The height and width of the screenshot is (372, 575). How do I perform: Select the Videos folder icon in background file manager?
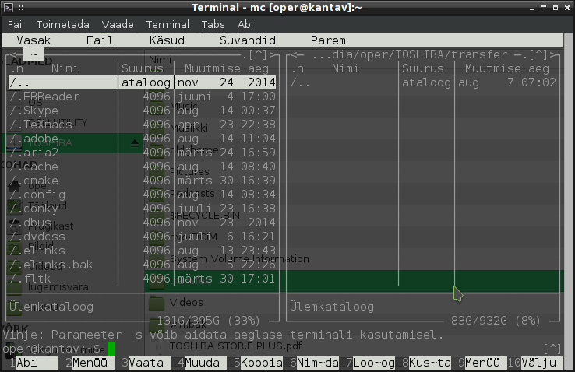(157, 303)
